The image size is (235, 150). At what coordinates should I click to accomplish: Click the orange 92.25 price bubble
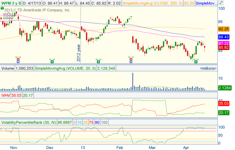point(224,29)
